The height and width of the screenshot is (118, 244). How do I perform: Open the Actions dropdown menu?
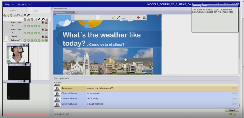coord(24,5)
